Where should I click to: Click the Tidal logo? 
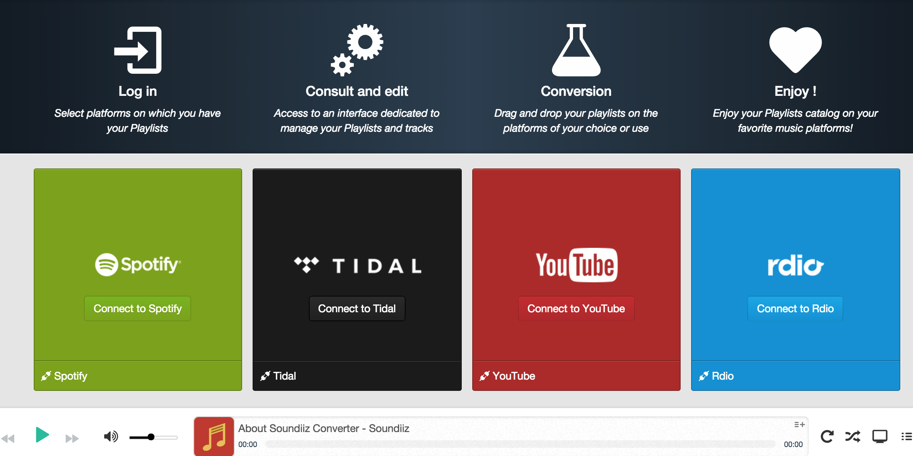tap(357, 265)
